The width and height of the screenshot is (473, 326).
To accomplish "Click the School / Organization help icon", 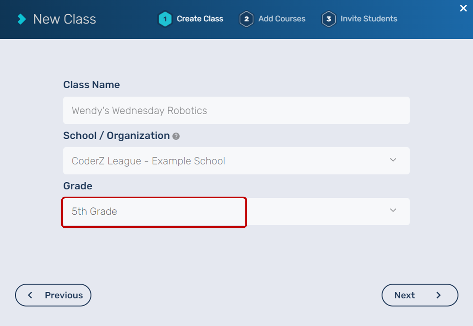I will pyautogui.click(x=176, y=136).
